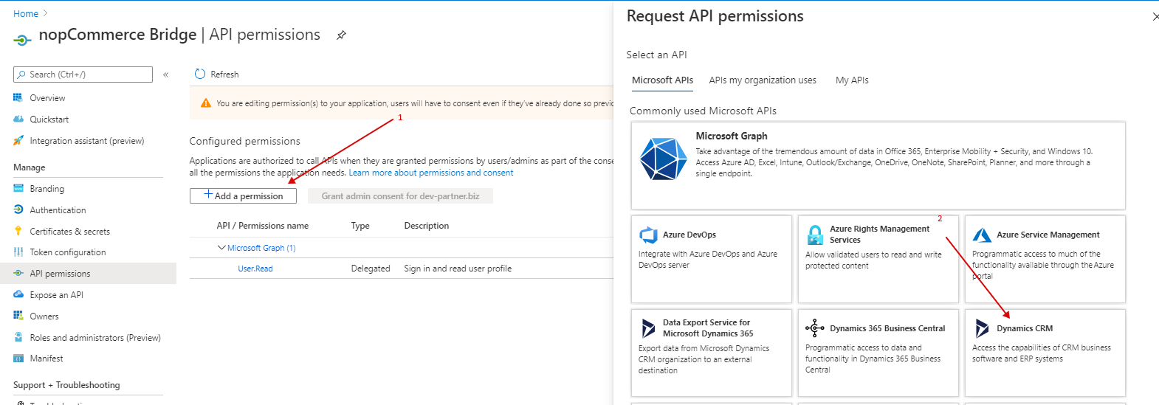Click the breadcrumb chevron after Home

(x=45, y=13)
